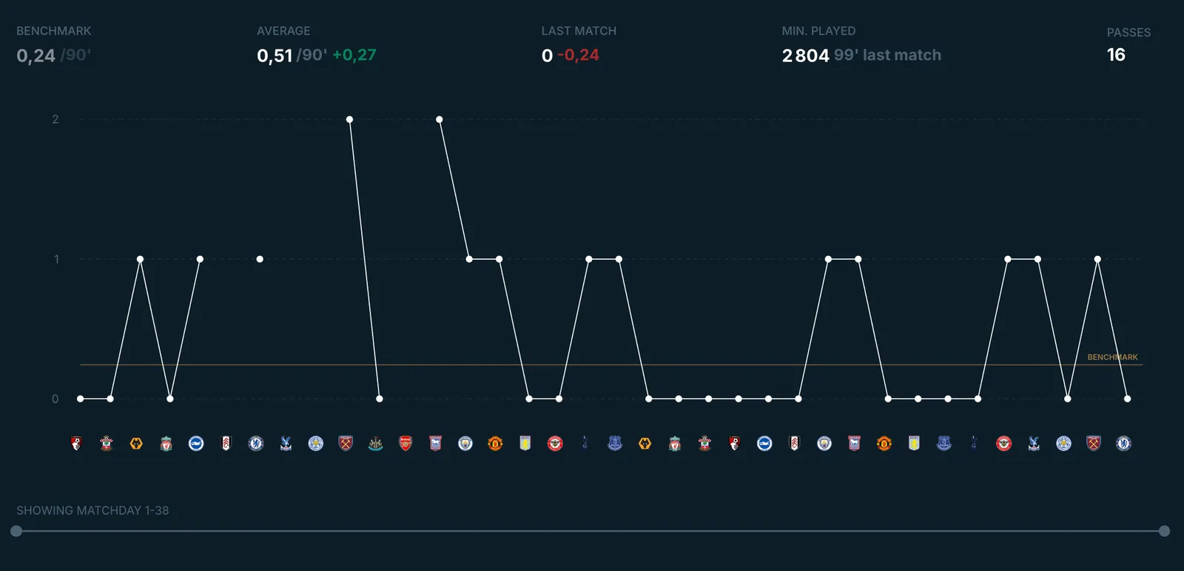Click the first West Ham crest

[346, 443]
